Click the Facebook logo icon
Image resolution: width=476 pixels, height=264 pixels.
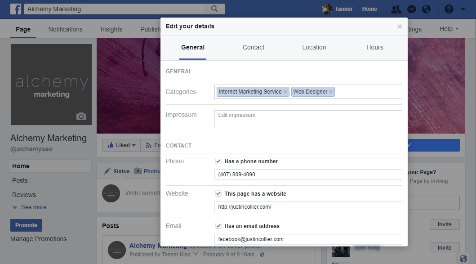click(15, 9)
